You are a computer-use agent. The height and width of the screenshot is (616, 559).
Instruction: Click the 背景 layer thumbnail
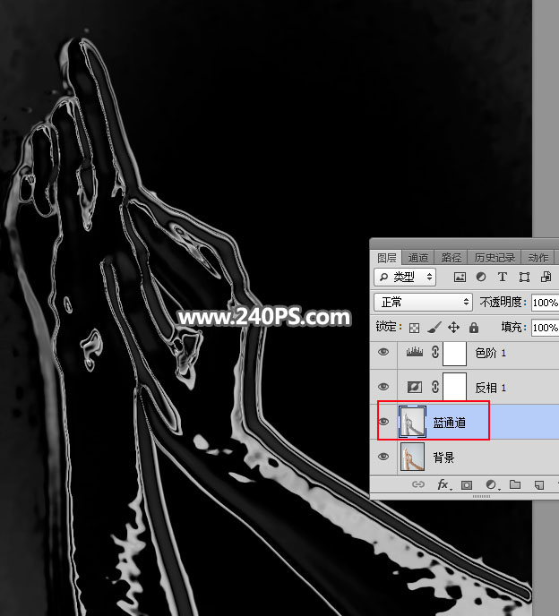coord(412,457)
